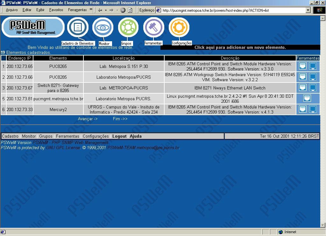
Task: Open the Favoritos menu
Action: tap(56, 10)
